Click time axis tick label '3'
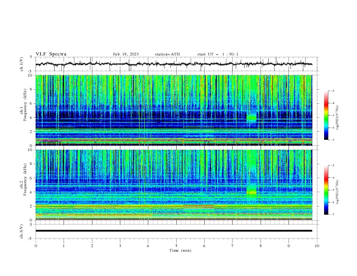The width and height of the screenshot is (357, 276). 120,246
